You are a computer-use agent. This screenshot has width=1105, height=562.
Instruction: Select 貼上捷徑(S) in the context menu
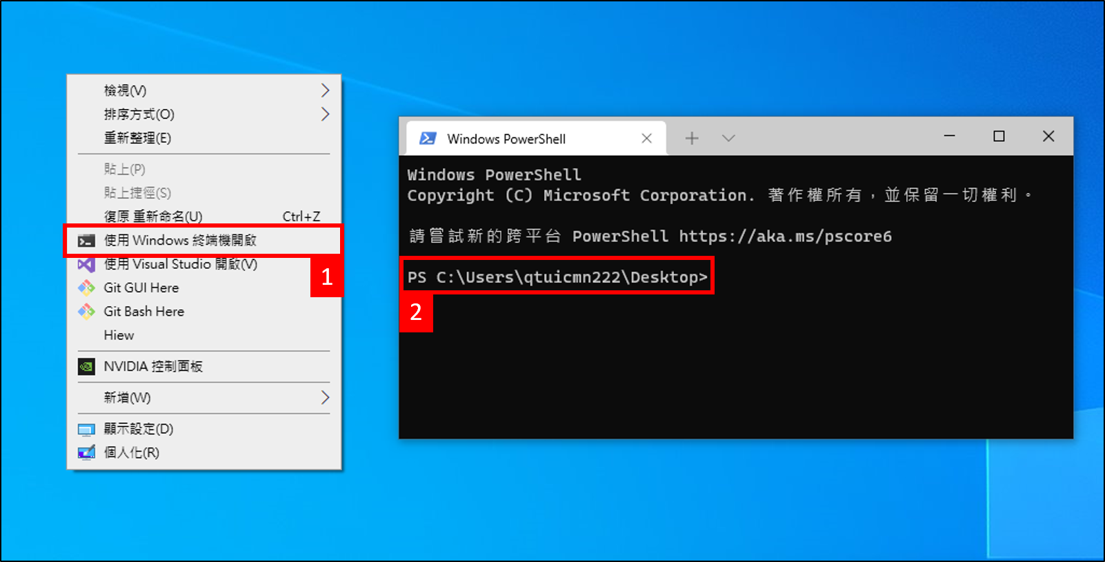204,192
